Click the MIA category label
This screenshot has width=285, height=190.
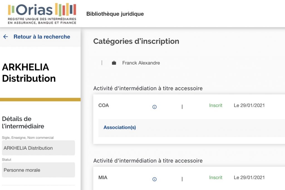click(x=103, y=177)
